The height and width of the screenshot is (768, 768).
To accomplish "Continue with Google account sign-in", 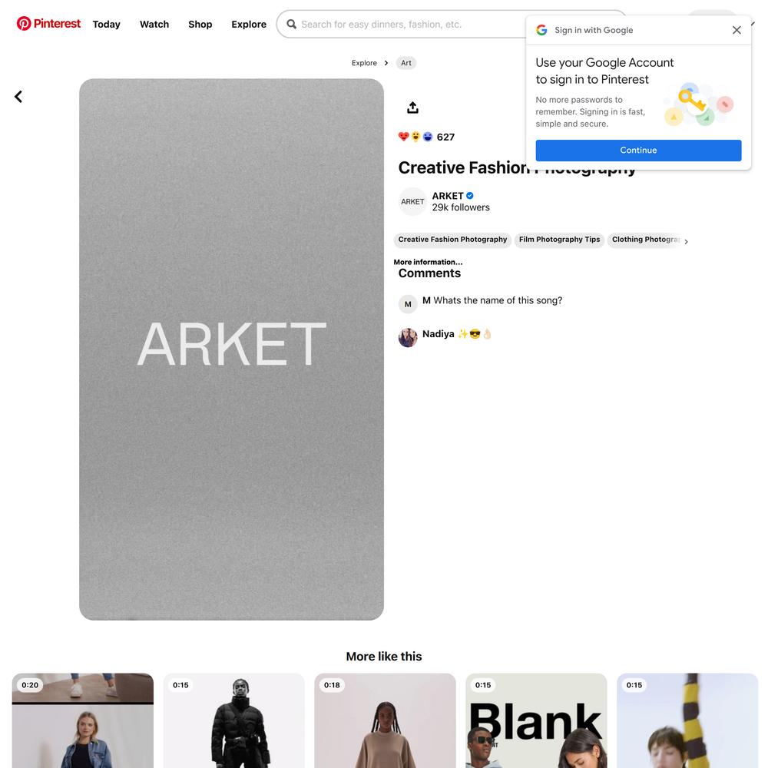I will tap(638, 151).
